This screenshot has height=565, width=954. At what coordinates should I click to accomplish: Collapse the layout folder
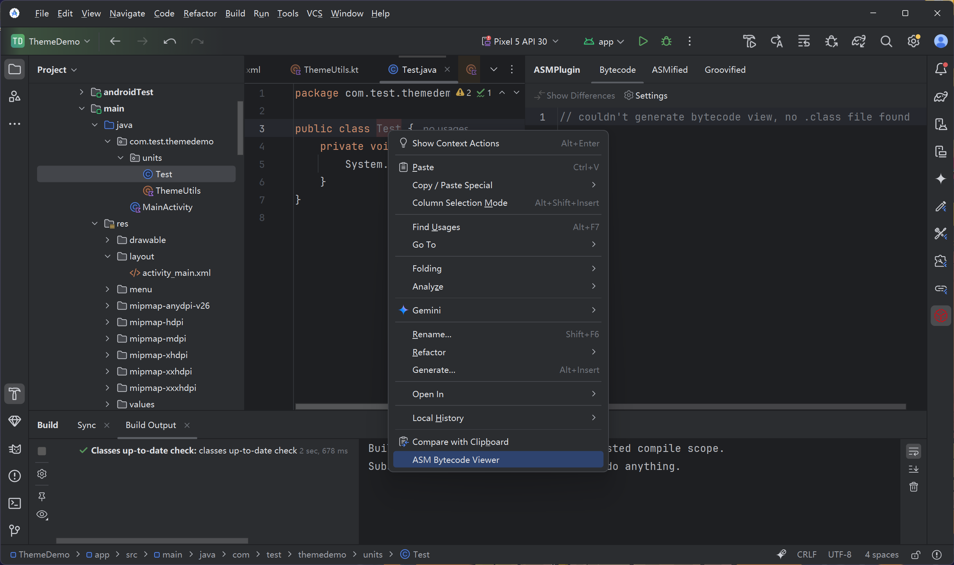108,256
